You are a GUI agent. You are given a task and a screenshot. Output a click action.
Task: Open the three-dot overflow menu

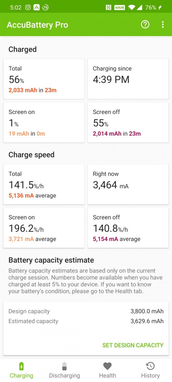(x=163, y=24)
